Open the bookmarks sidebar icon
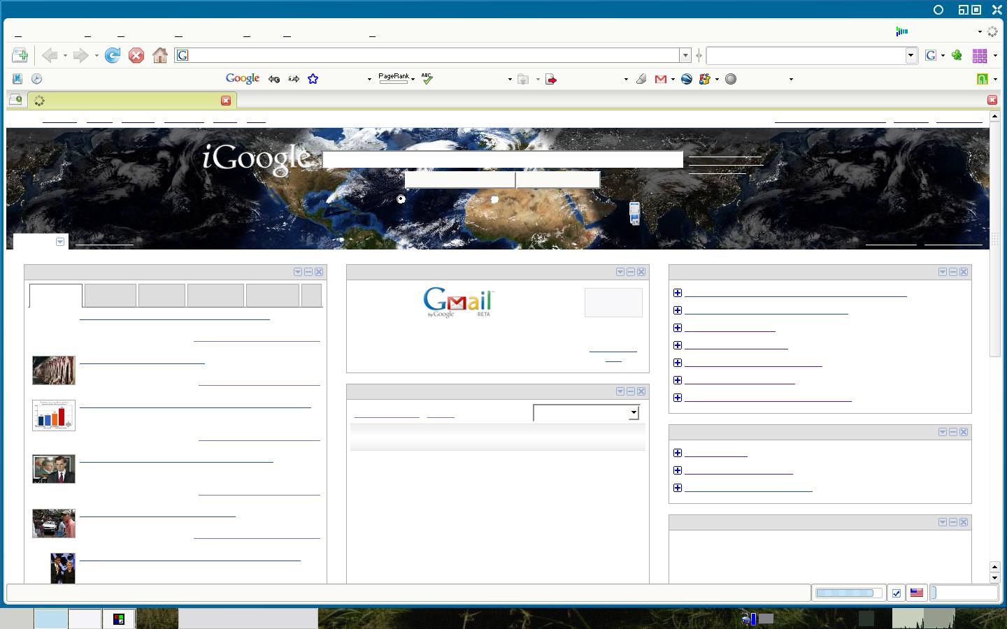This screenshot has width=1007, height=629. coord(17,79)
